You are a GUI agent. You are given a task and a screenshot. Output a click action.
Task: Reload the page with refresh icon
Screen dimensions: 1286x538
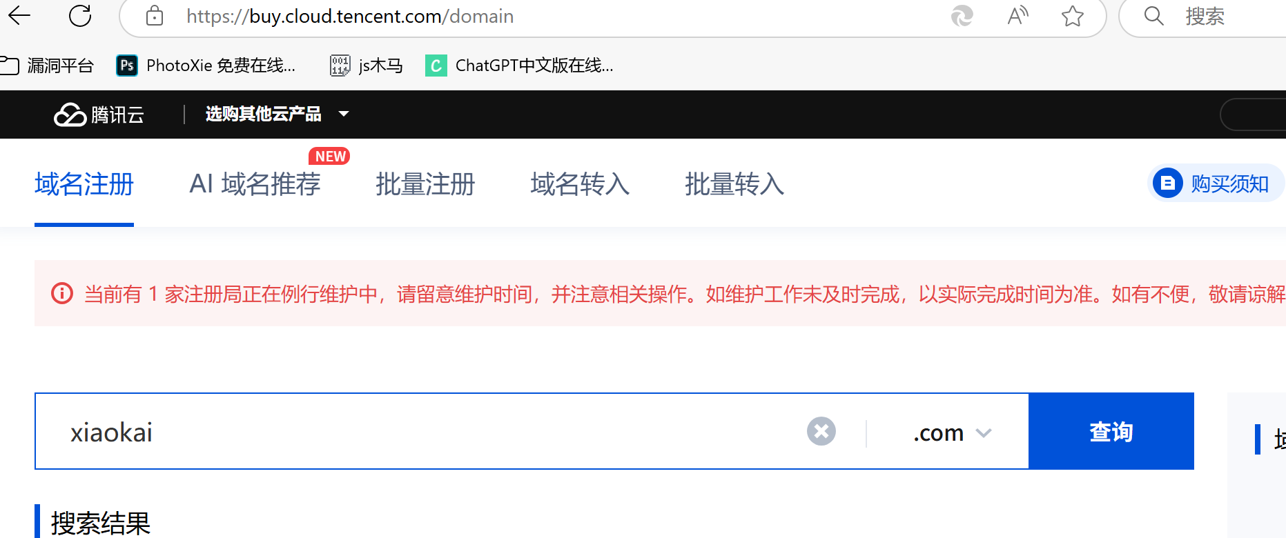(80, 16)
